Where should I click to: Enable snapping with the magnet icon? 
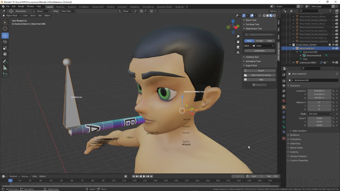pyautogui.click(x=141, y=11)
